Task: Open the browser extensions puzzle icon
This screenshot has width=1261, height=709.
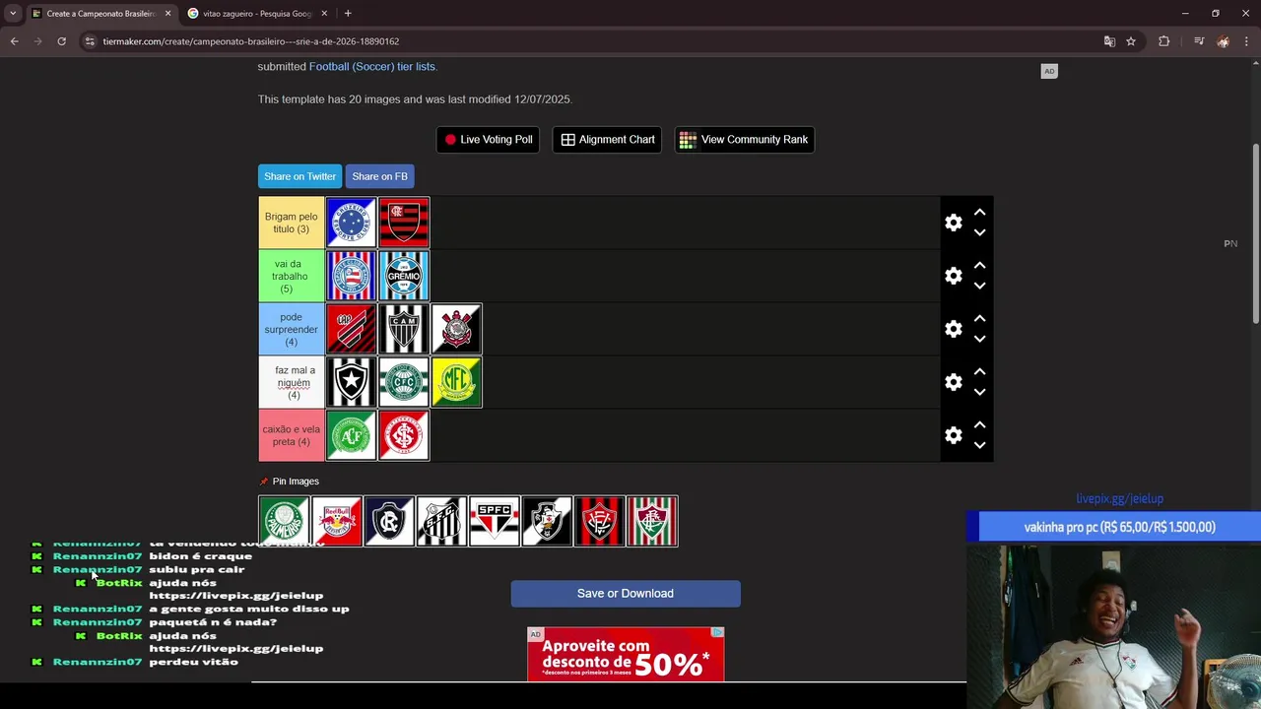Action: click(x=1163, y=41)
